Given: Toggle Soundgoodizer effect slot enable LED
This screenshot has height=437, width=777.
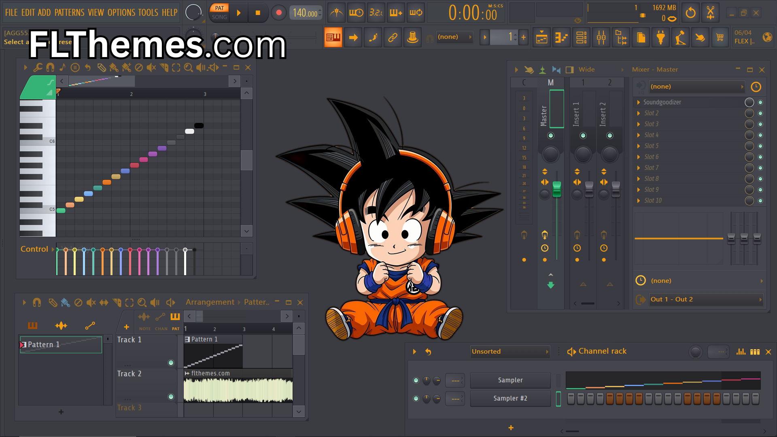Looking at the screenshot, I should [x=760, y=102].
